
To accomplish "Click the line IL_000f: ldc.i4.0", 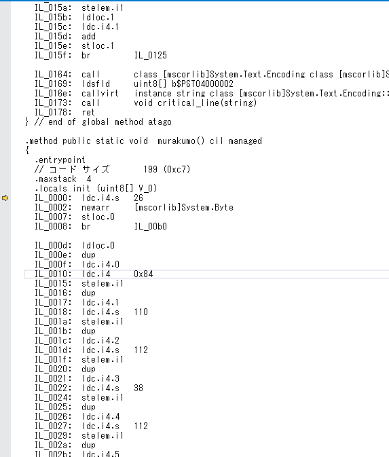I will pyautogui.click(x=77, y=265).
